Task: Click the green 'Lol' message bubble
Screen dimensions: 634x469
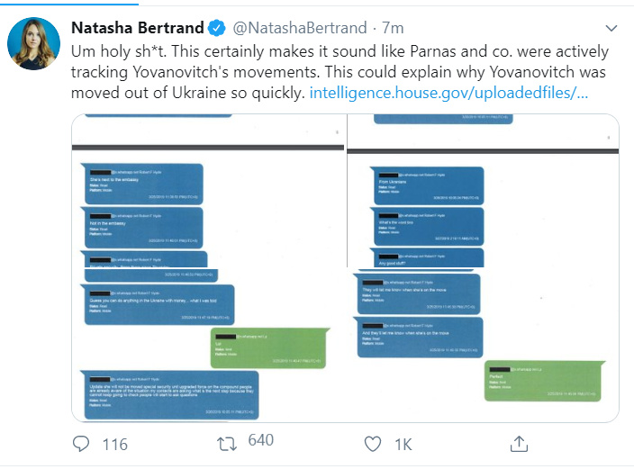Action: (256, 347)
